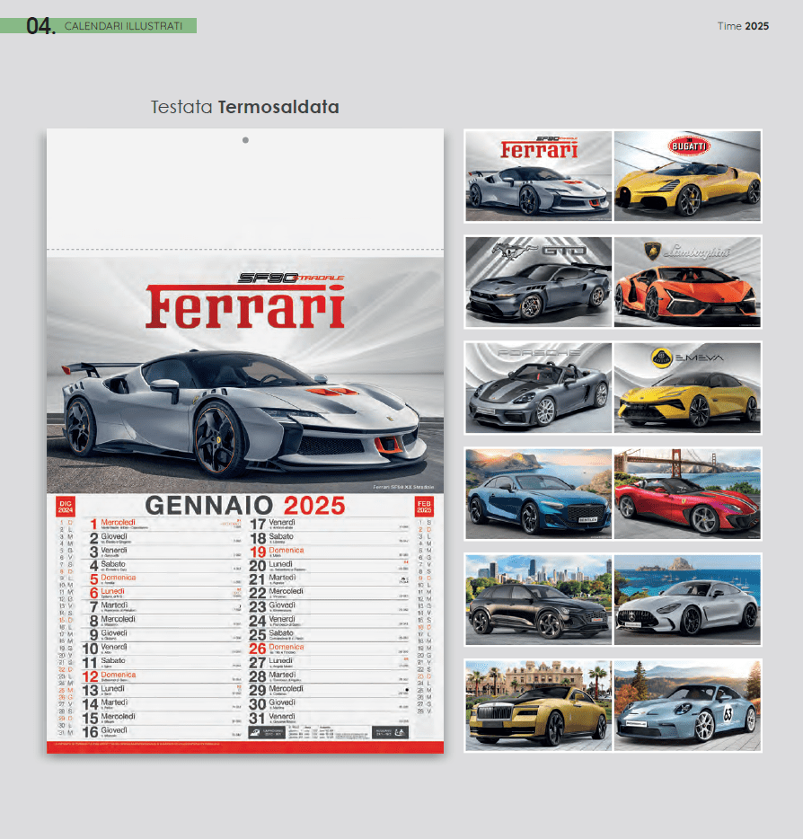Select the 10 Venerdì day row
803x839 pixels.
162,649
